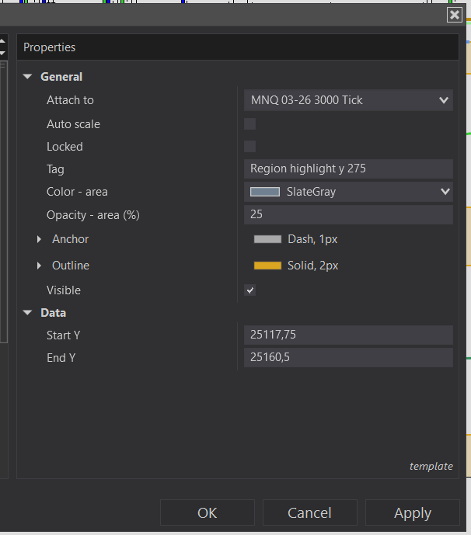Click the Opacity - area field

(x=347, y=214)
